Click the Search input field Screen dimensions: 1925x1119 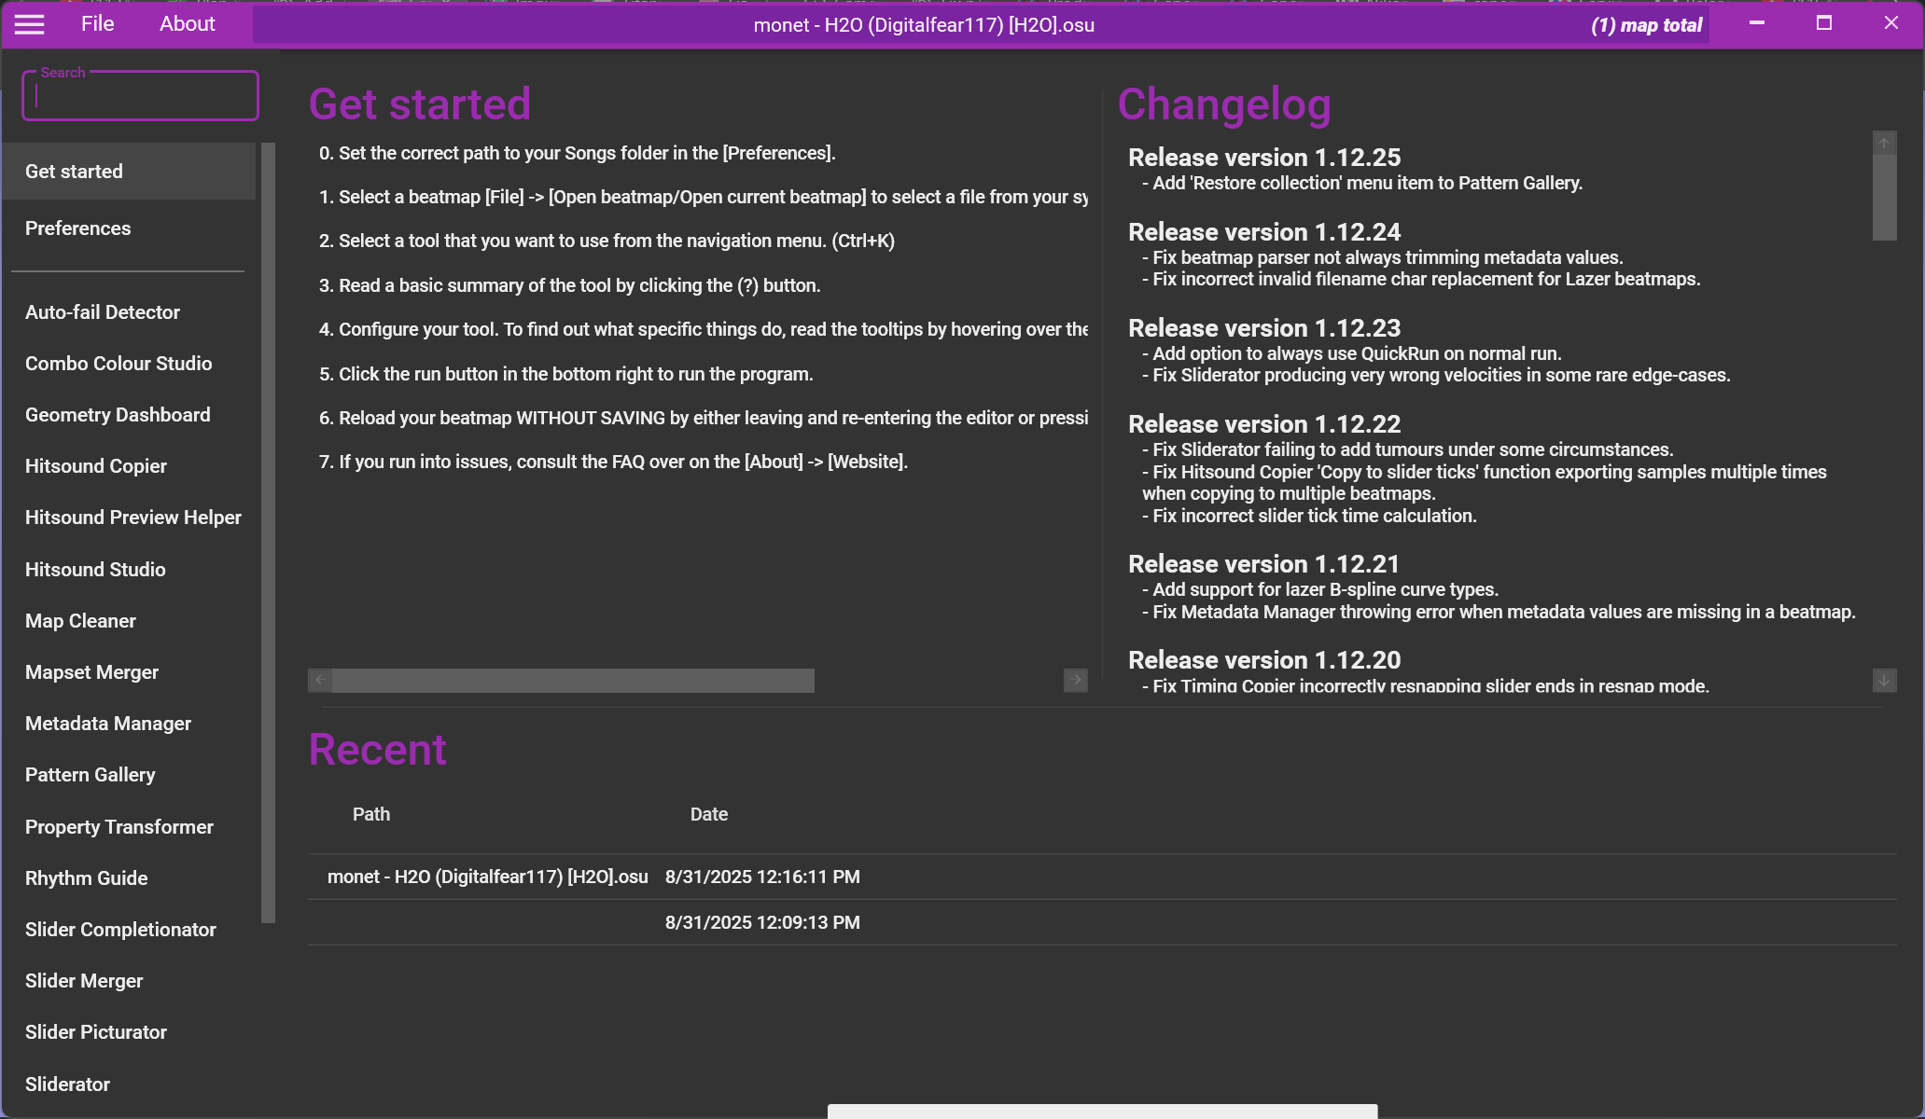click(140, 97)
